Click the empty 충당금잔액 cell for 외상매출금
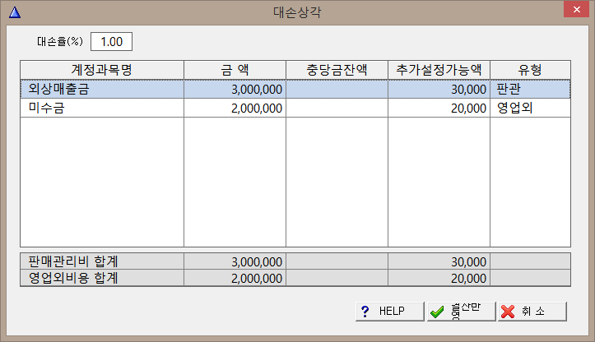Image resolution: width=595 pixels, height=342 pixels. click(337, 89)
